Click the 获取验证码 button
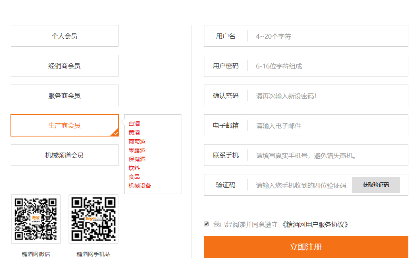 [376, 185]
